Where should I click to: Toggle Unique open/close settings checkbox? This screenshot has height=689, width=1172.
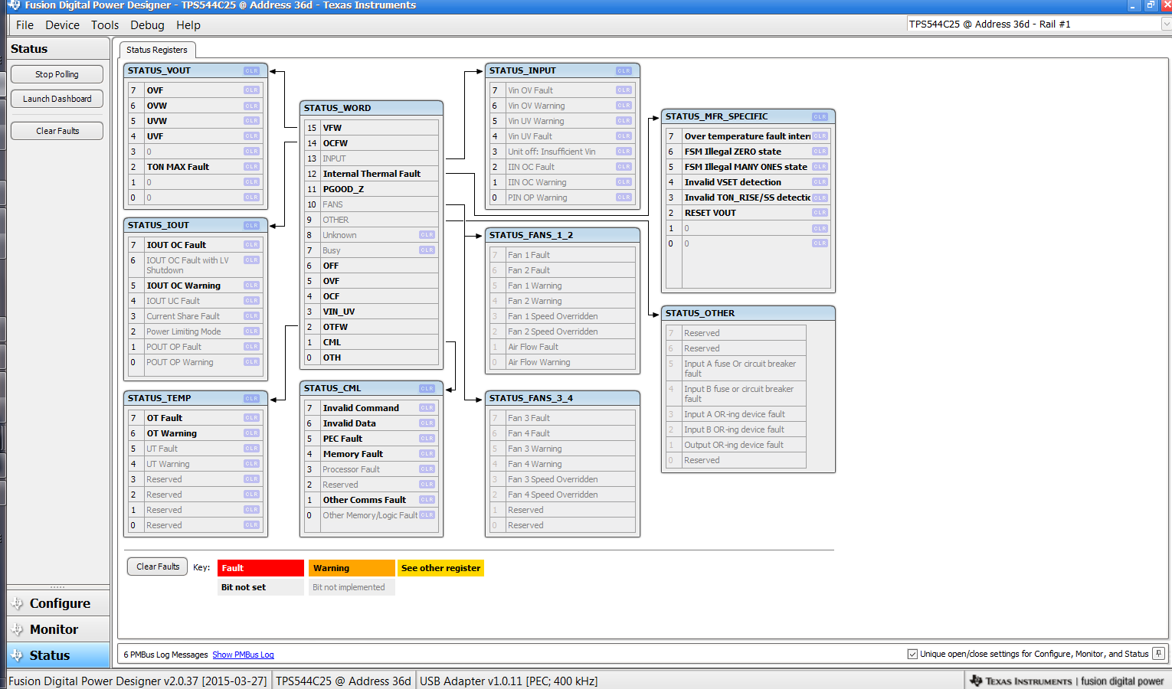(x=912, y=654)
